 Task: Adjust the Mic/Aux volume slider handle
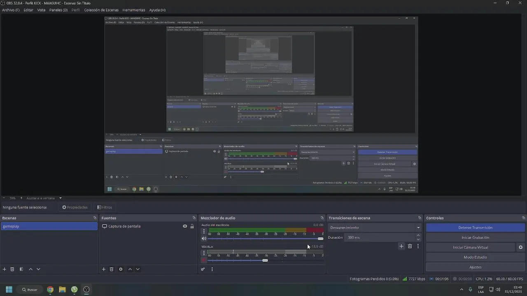click(265, 260)
